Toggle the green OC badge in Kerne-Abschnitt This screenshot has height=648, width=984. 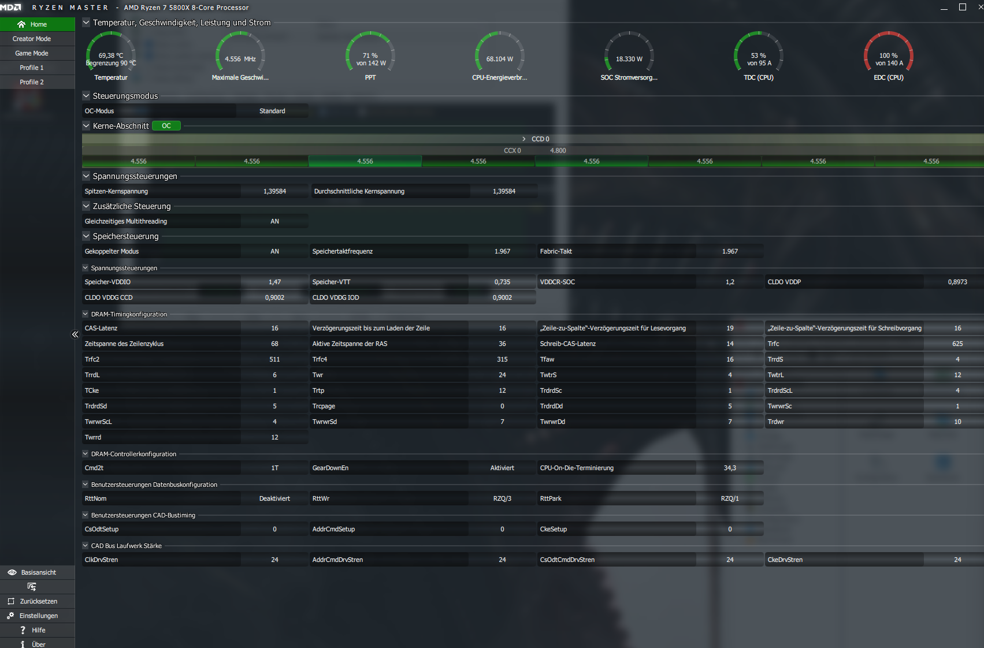pos(166,126)
